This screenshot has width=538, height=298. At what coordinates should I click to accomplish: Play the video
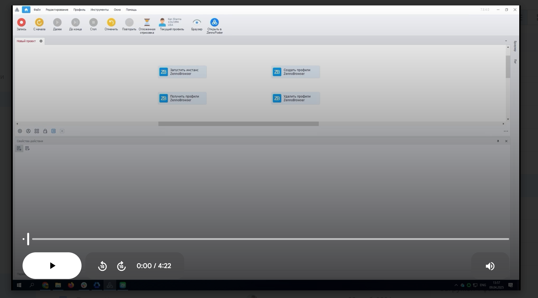52,266
